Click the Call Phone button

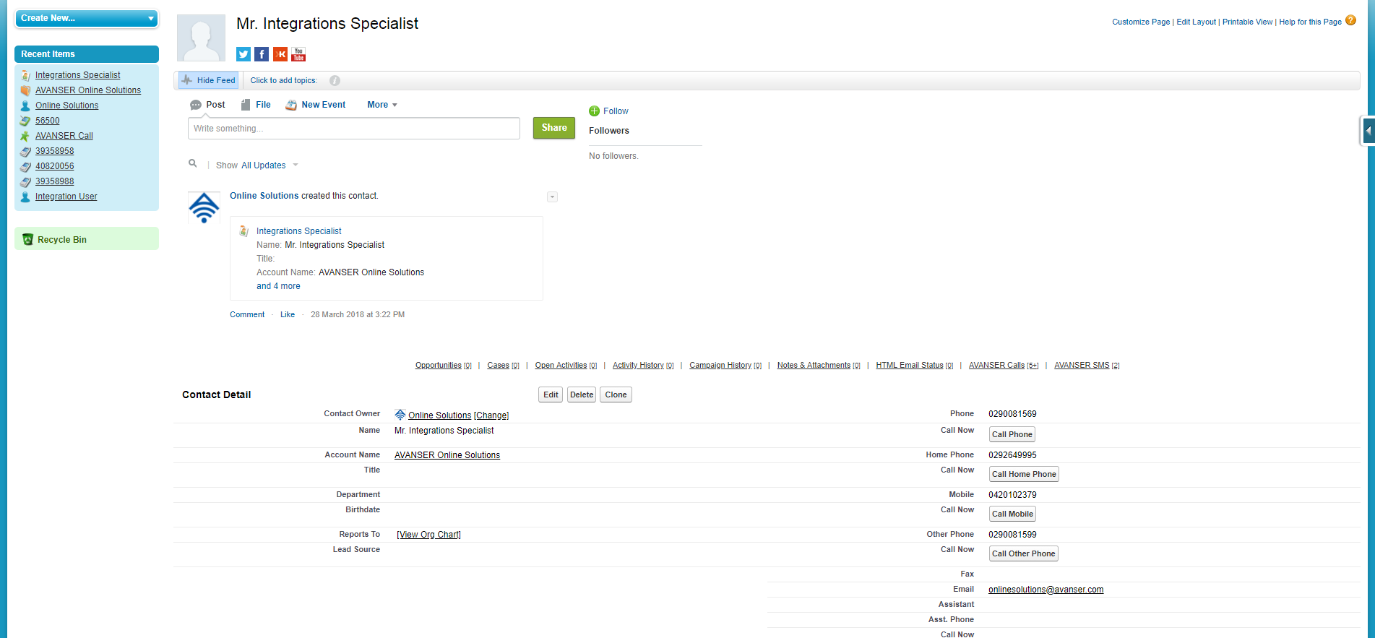pos(1012,434)
